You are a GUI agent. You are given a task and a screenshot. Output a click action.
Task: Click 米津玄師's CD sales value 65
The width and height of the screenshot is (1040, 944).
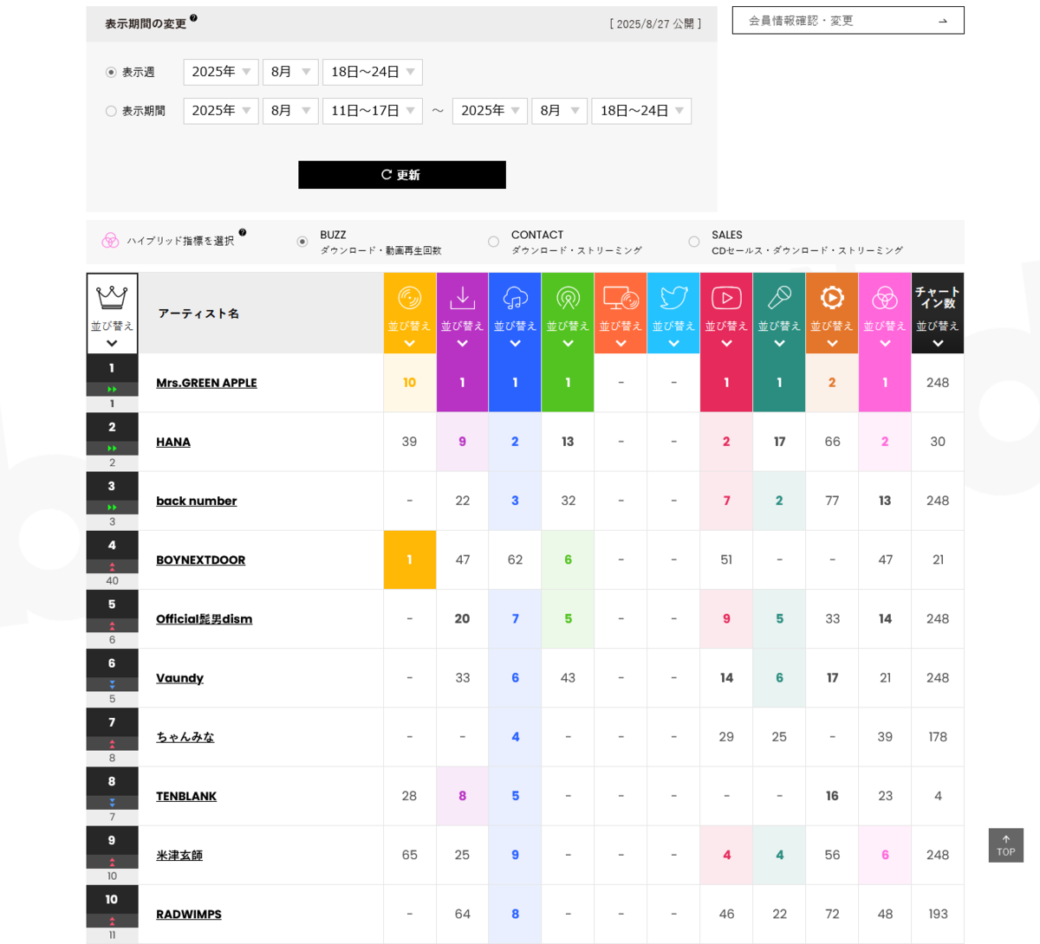point(410,855)
